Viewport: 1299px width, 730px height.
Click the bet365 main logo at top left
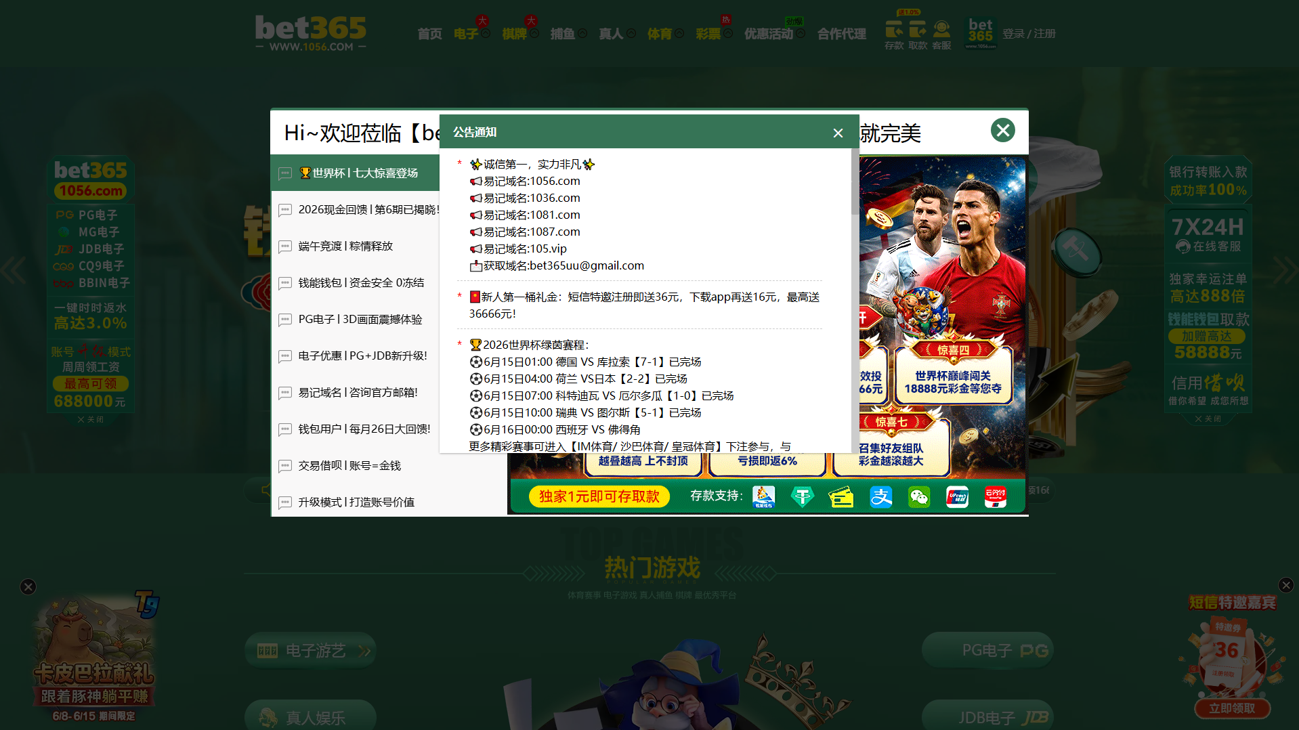click(x=311, y=33)
